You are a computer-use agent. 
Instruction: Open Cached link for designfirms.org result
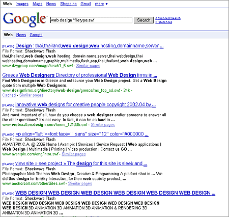9,95
